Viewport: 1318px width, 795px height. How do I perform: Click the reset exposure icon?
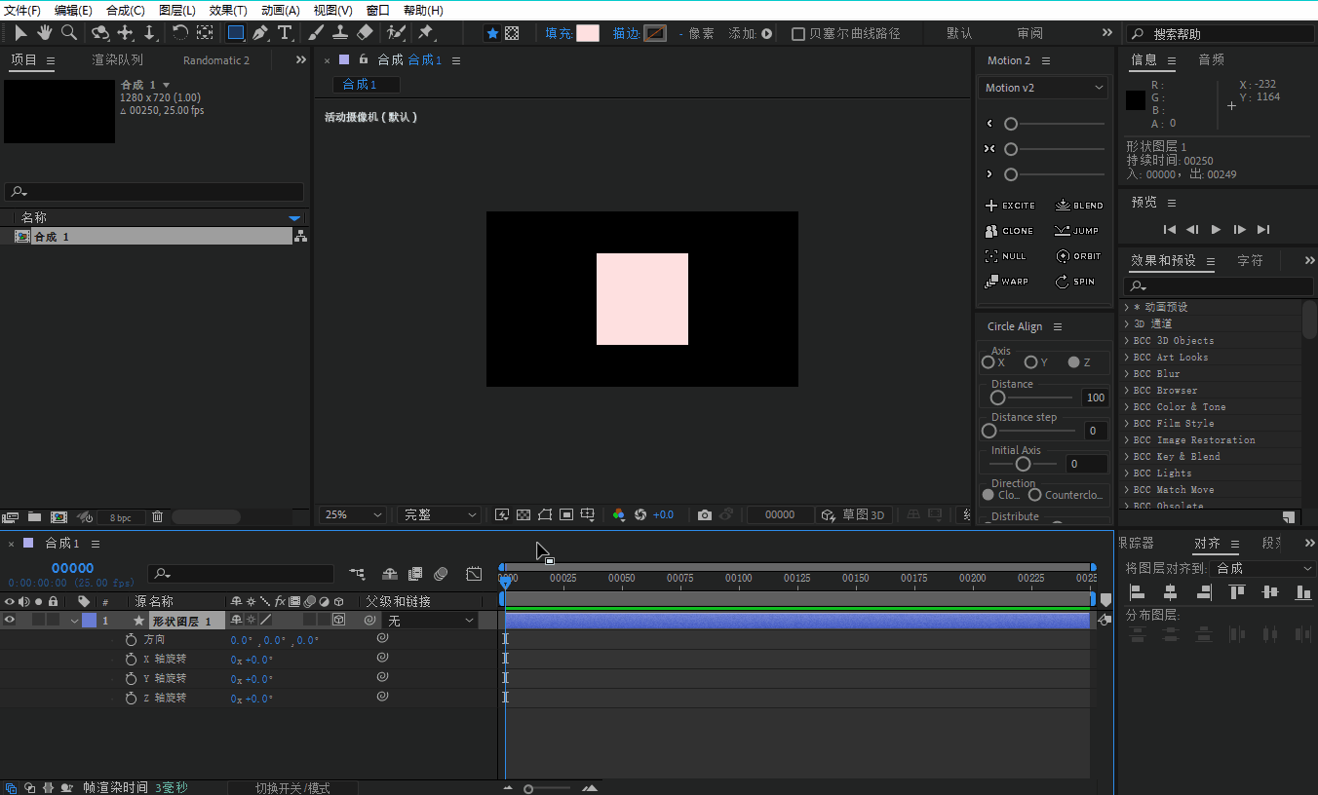(x=640, y=514)
